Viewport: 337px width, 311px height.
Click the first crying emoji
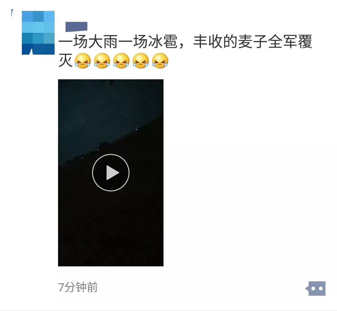pyautogui.click(x=83, y=61)
